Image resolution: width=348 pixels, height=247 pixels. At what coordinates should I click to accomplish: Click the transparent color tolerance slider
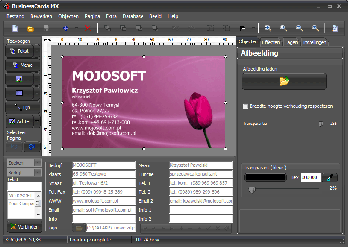tap(252, 190)
